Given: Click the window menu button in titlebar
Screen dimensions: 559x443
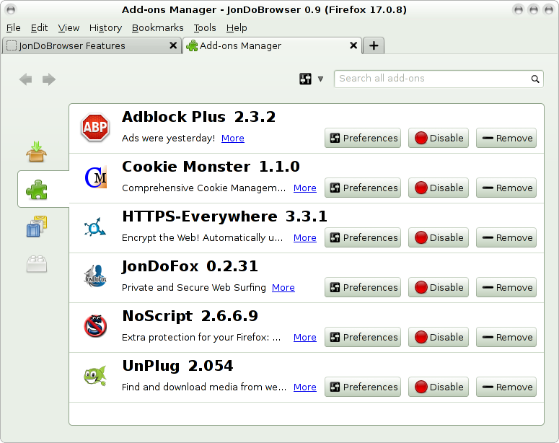Looking at the screenshot, I should click(11, 9).
